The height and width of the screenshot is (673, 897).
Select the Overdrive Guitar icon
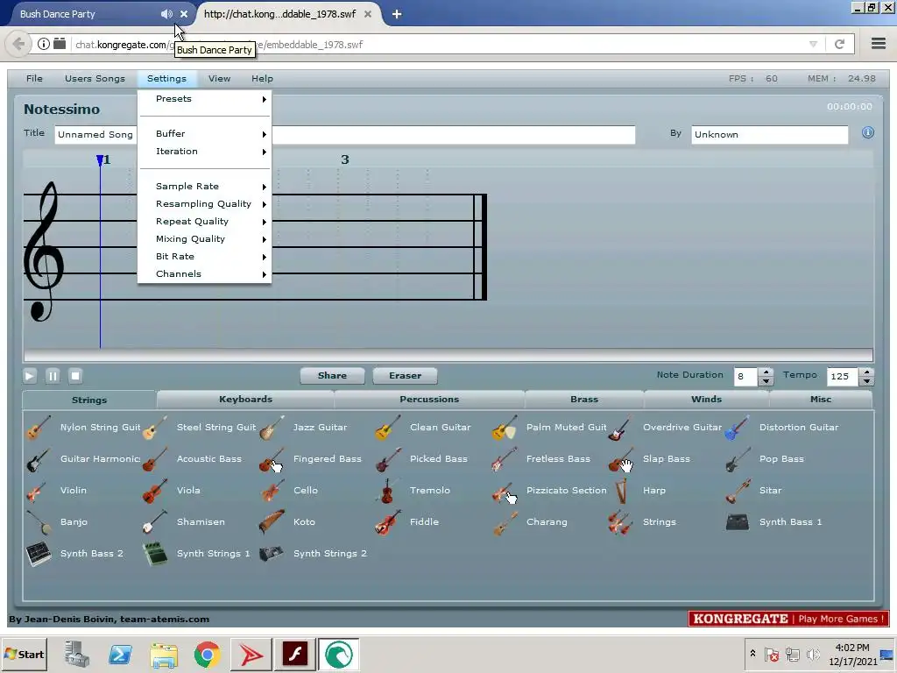click(x=621, y=428)
